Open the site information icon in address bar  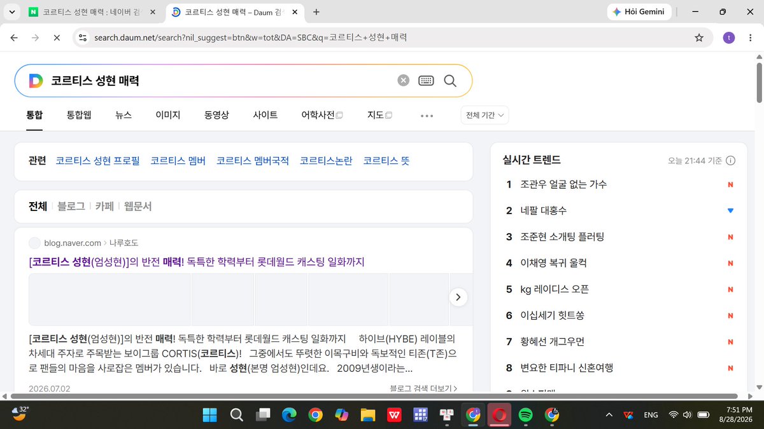click(82, 37)
